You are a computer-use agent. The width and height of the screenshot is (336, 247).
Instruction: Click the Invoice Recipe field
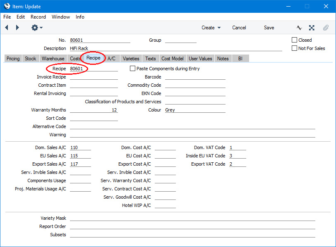pos(94,77)
